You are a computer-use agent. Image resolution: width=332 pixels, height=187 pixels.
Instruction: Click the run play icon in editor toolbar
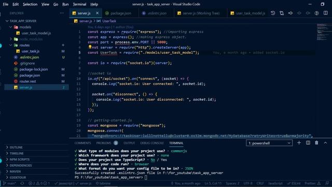[x=316, y=13]
